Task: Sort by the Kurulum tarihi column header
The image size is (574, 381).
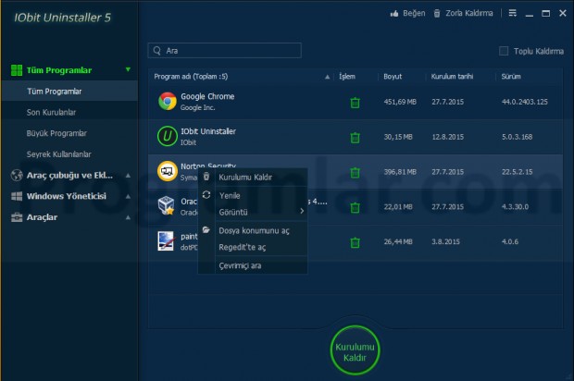Action: 452,77
